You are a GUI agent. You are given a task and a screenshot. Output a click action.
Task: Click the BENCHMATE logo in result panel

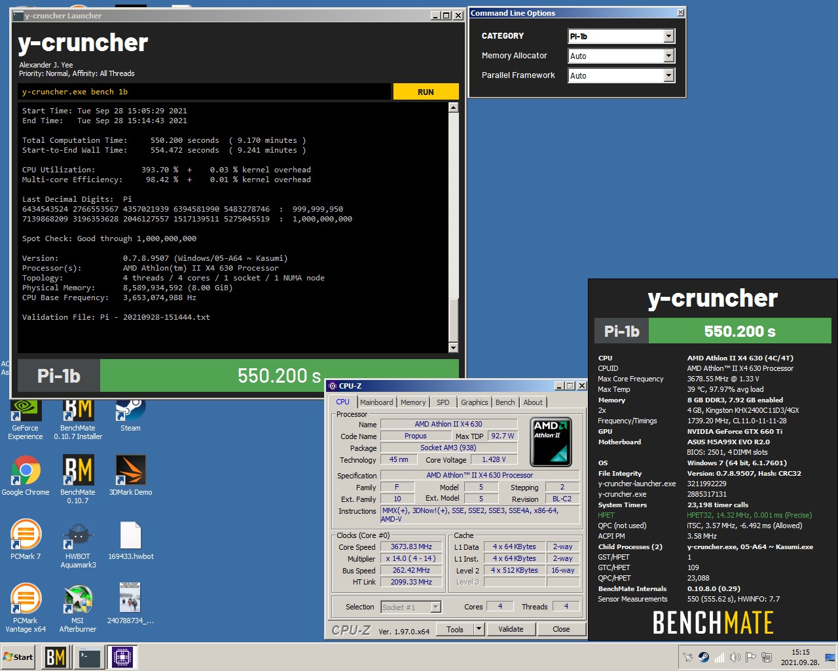point(713,623)
